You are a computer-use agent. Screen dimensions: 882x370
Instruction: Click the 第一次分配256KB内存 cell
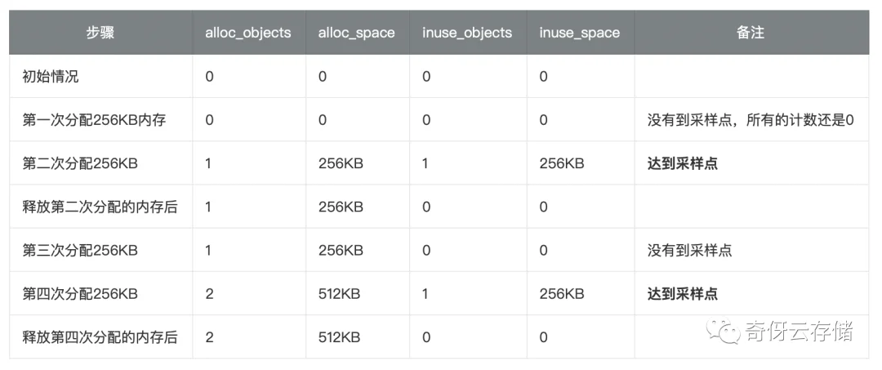pyautogui.click(x=94, y=120)
